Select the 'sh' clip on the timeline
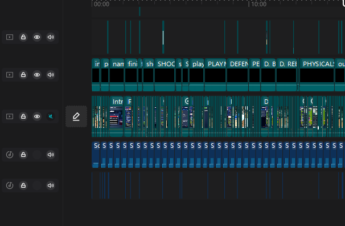The height and width of the screenshot is (226, 345). point(148,75)
